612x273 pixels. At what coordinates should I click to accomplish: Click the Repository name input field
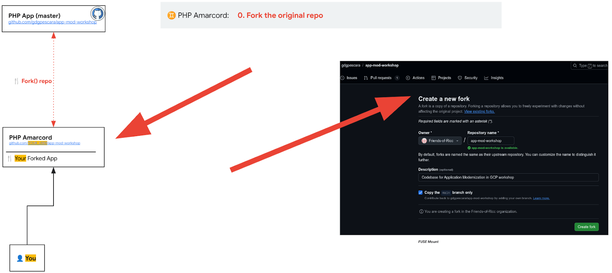pyautogui.click(x=490, y=141)
